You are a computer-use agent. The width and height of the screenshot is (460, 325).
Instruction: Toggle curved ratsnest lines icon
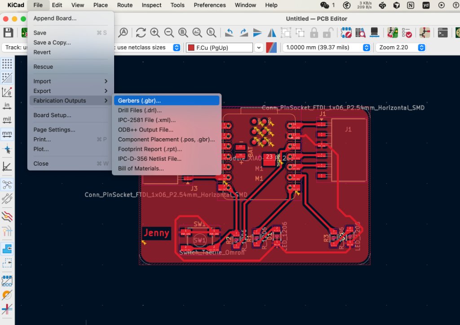pyautogui.click(x=7, y=198)
